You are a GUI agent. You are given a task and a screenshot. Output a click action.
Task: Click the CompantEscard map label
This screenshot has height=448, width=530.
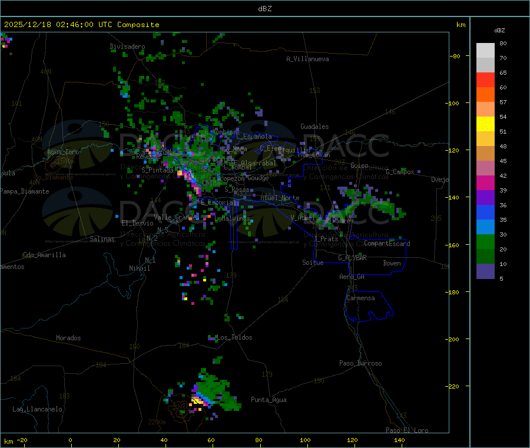pos(387,243)
